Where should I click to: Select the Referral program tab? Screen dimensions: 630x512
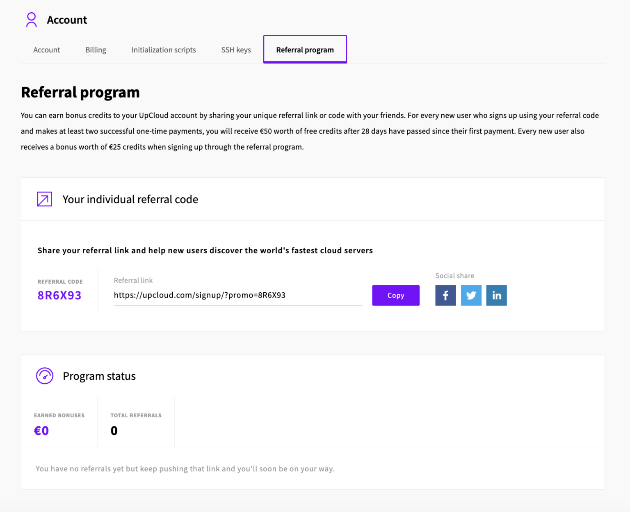[x=305, y=50]
